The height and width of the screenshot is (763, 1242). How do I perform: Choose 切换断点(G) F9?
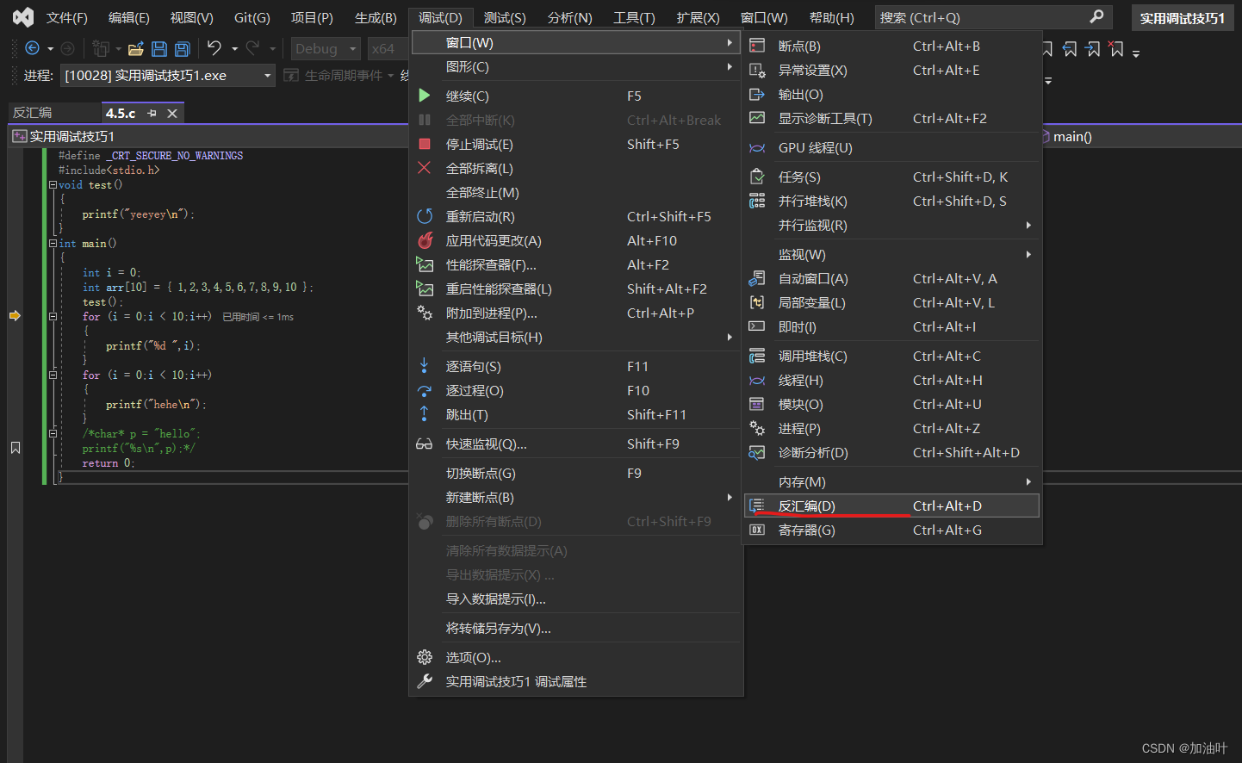(x=575, y=473)
